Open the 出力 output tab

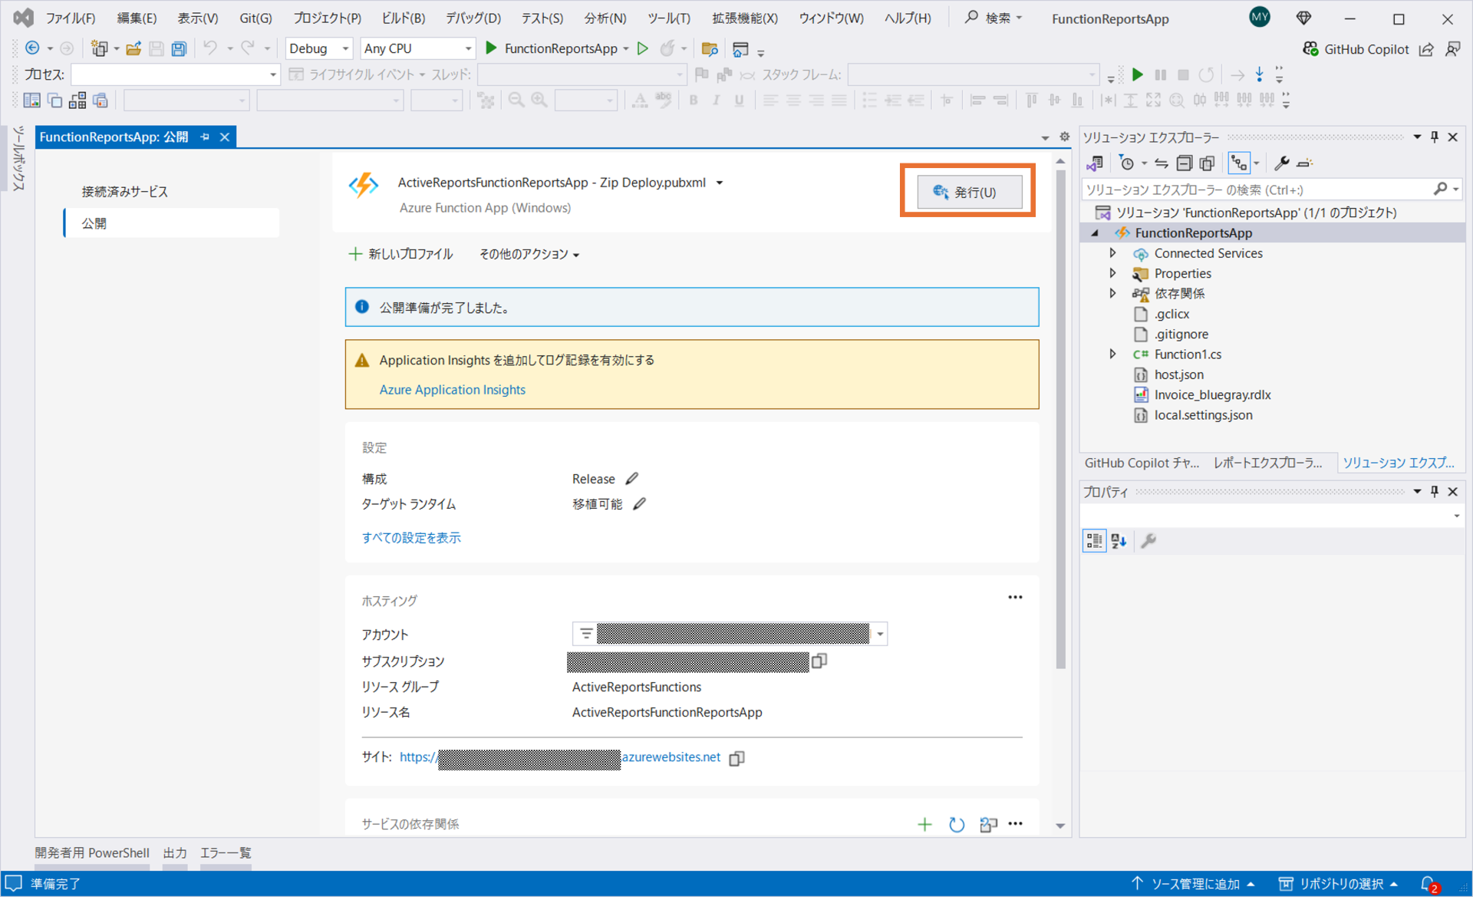[175, 852]
